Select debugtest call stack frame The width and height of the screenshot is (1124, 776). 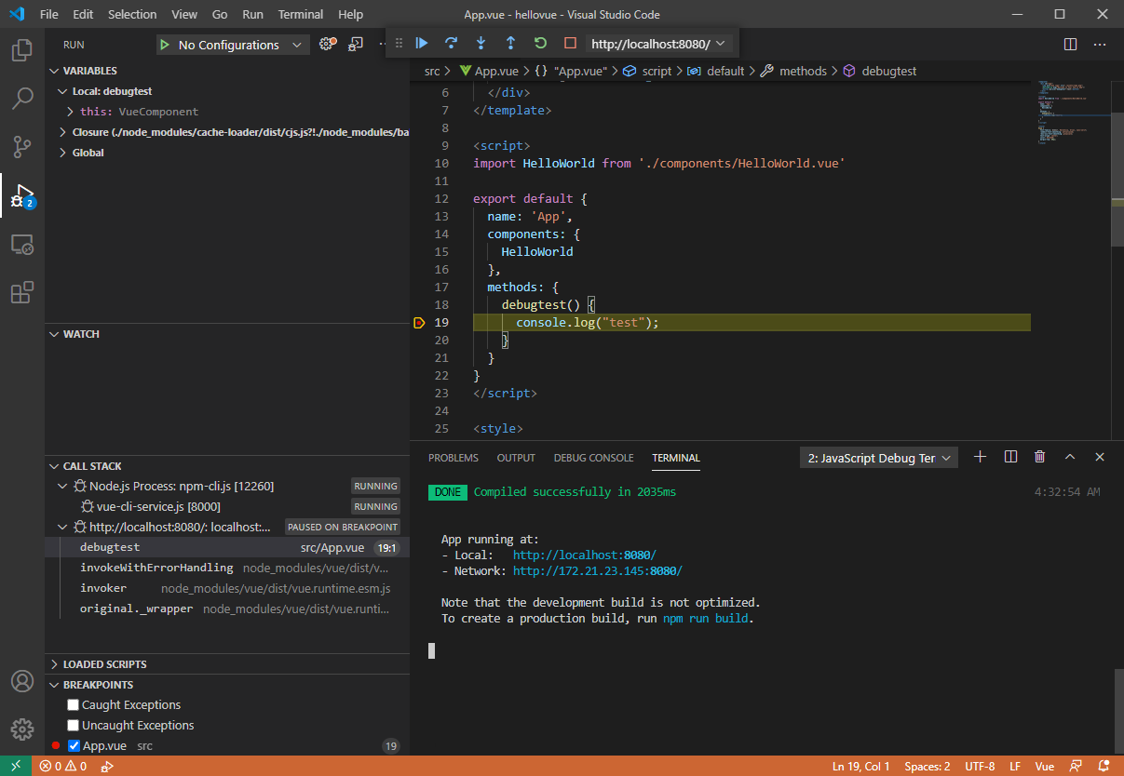[x=227, y=548]
